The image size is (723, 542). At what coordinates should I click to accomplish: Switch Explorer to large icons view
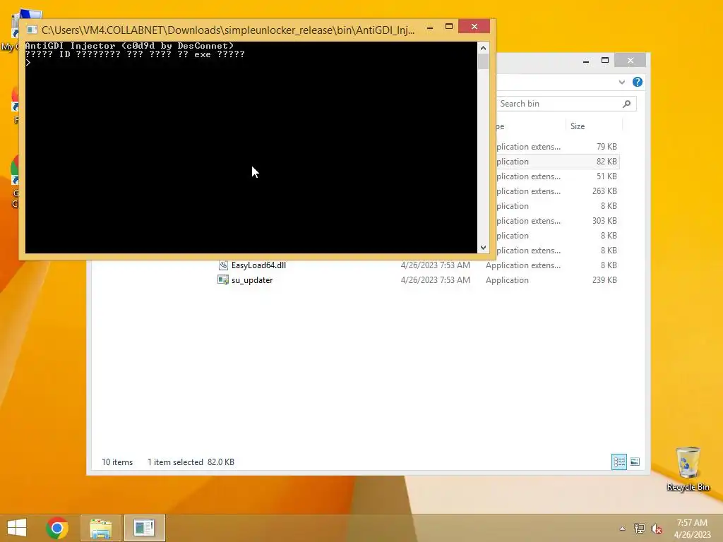coord(635,462)
